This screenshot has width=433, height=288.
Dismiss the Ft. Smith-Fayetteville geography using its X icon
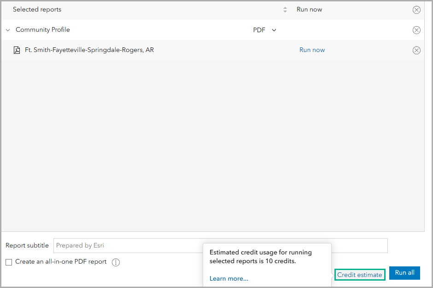click(416, 50)
